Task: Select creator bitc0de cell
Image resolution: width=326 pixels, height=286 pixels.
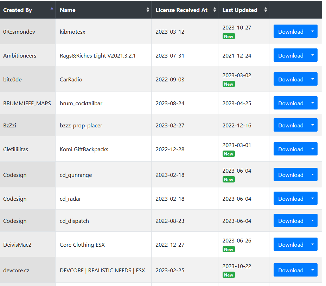Action: click(28, 79)
